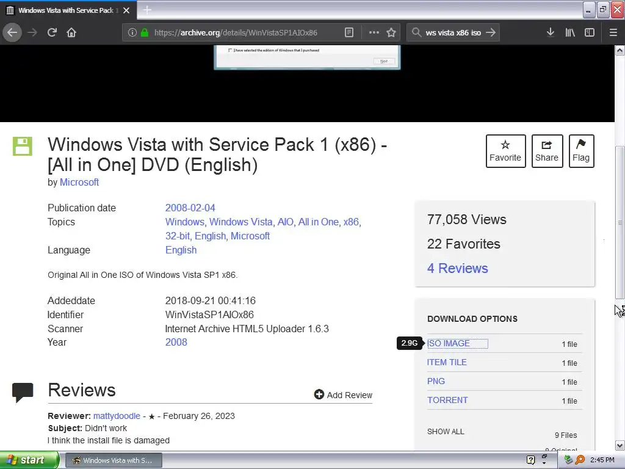This screenshot has height=469, width=625.
Task: Open the downloads panel
Action: point(551,33)
